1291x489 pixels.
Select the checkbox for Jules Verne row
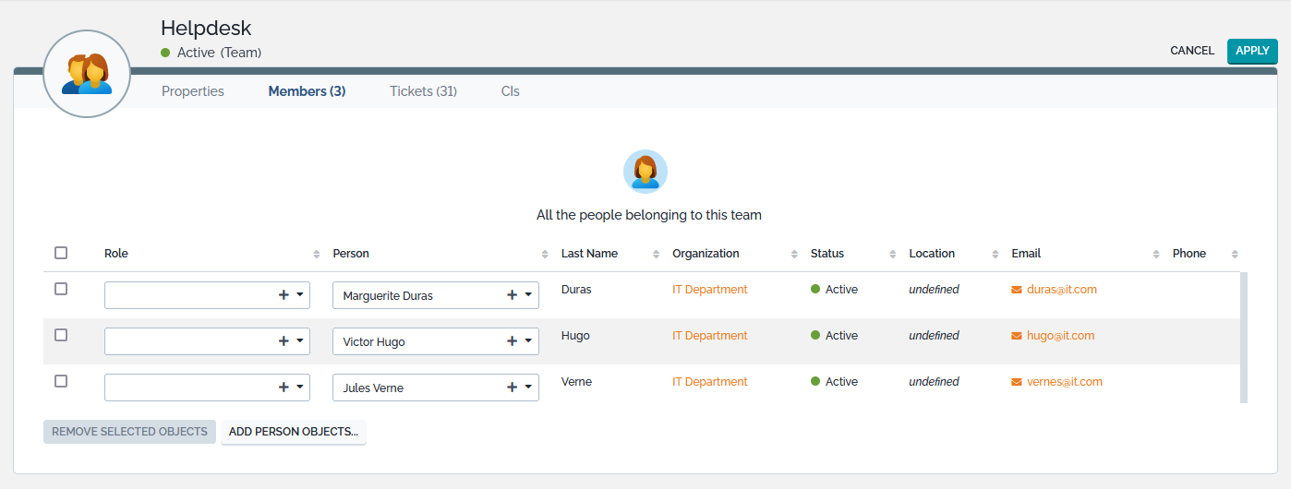point(61,381)
